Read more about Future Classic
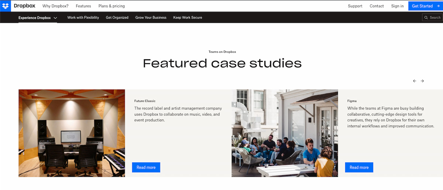 click(146, 167)
